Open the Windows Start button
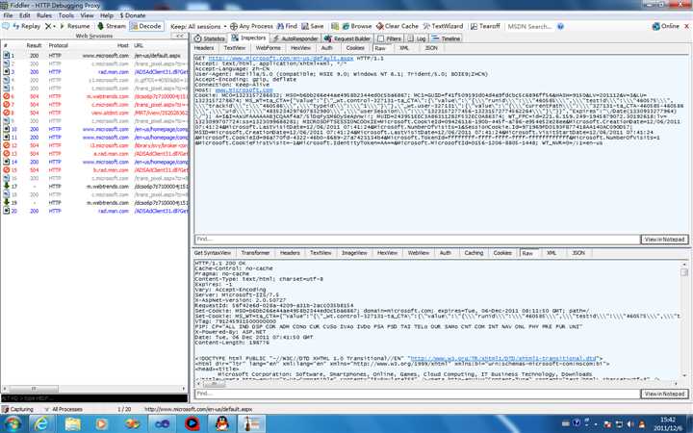This screenshot has height=433, width=693. point(12,424)
